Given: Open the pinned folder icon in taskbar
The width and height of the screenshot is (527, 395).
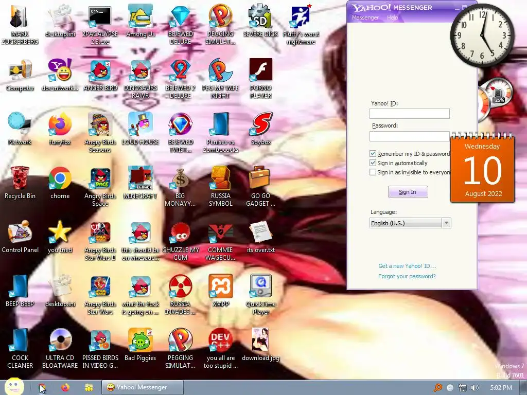Looking at the screenshot, I should (x=89, y=388).
